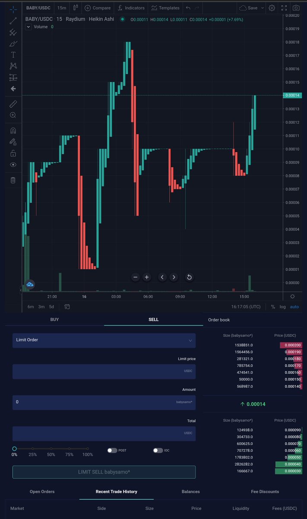The height and width of the screenshot is (519, 307).
Task: Click the trash icon to remove drawings
Action: 13,180
